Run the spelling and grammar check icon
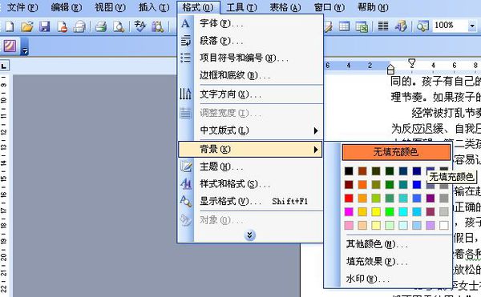Viewport: 481px width, 297px height. pyautogui.click(x=139, y=26)
